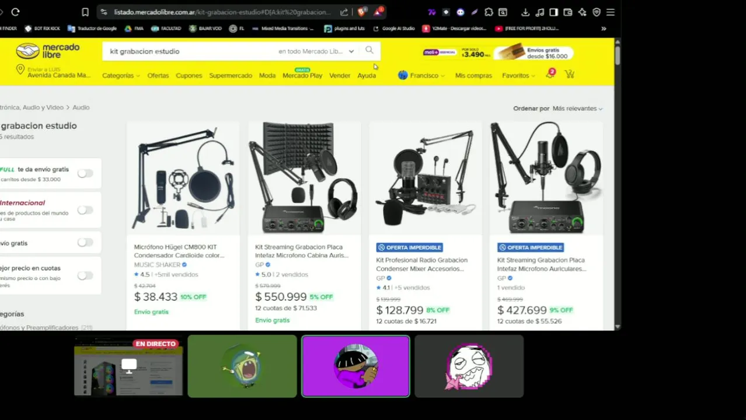Viewport: 746px width, 420px height.
Task: Go to Cupones
Action: pos(189,75)
